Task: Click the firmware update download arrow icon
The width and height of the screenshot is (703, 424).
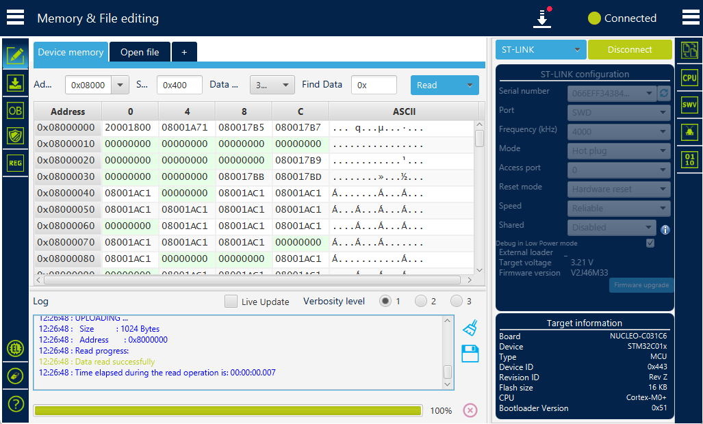Action: tap(543, 18)
